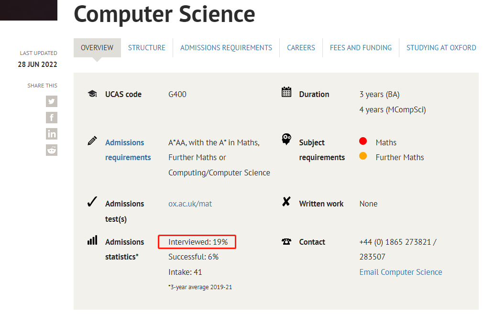The width and height of the screenshot is (484, 314).
Task: Open the ox.ac.uk/mat link
Action: tap(190, 204)
